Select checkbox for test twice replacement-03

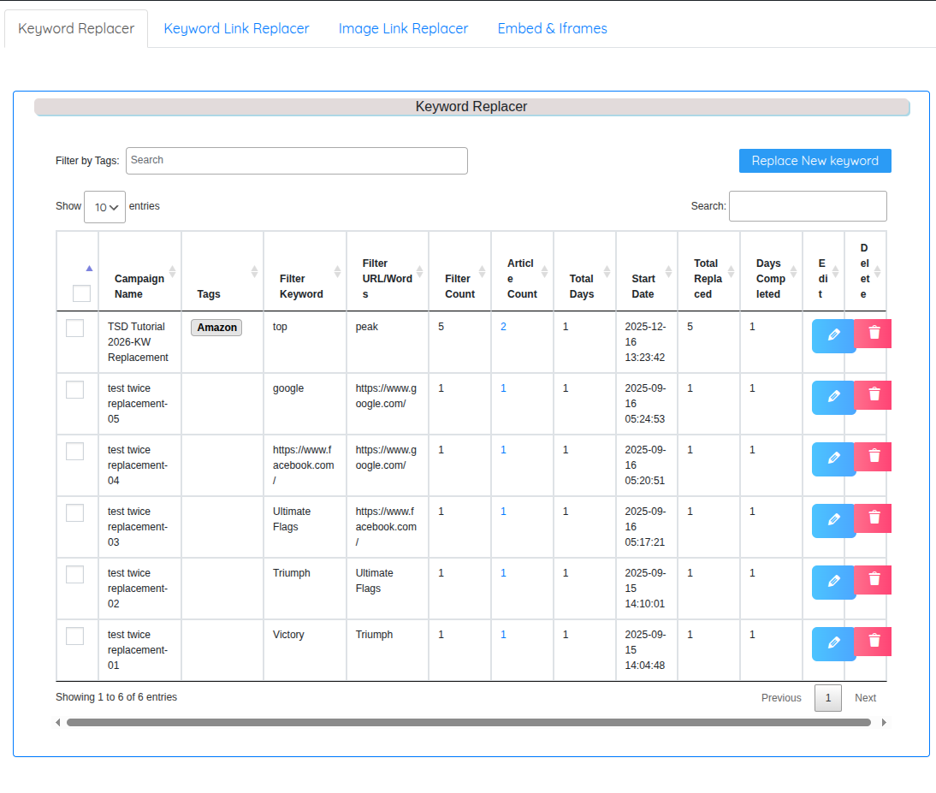(x=75, y=512)
